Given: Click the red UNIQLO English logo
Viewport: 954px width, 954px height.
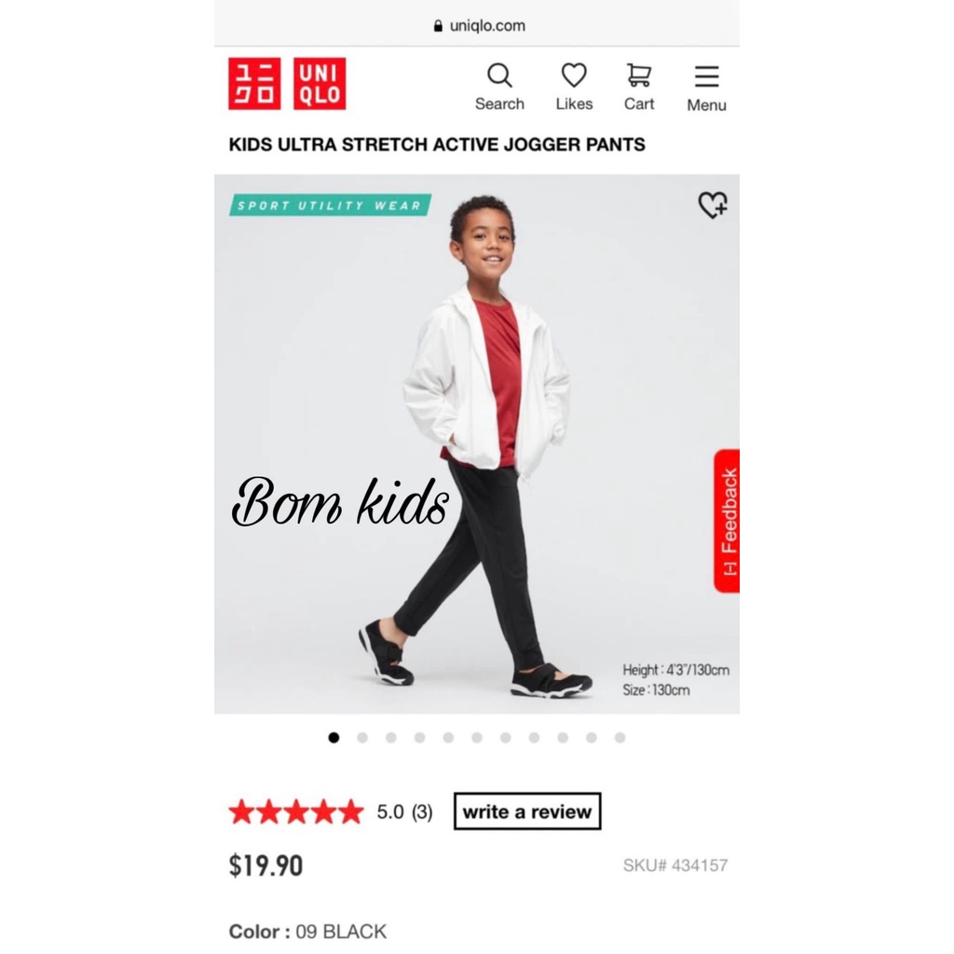Looking at the screenshot, I should (x=320, y=84).
